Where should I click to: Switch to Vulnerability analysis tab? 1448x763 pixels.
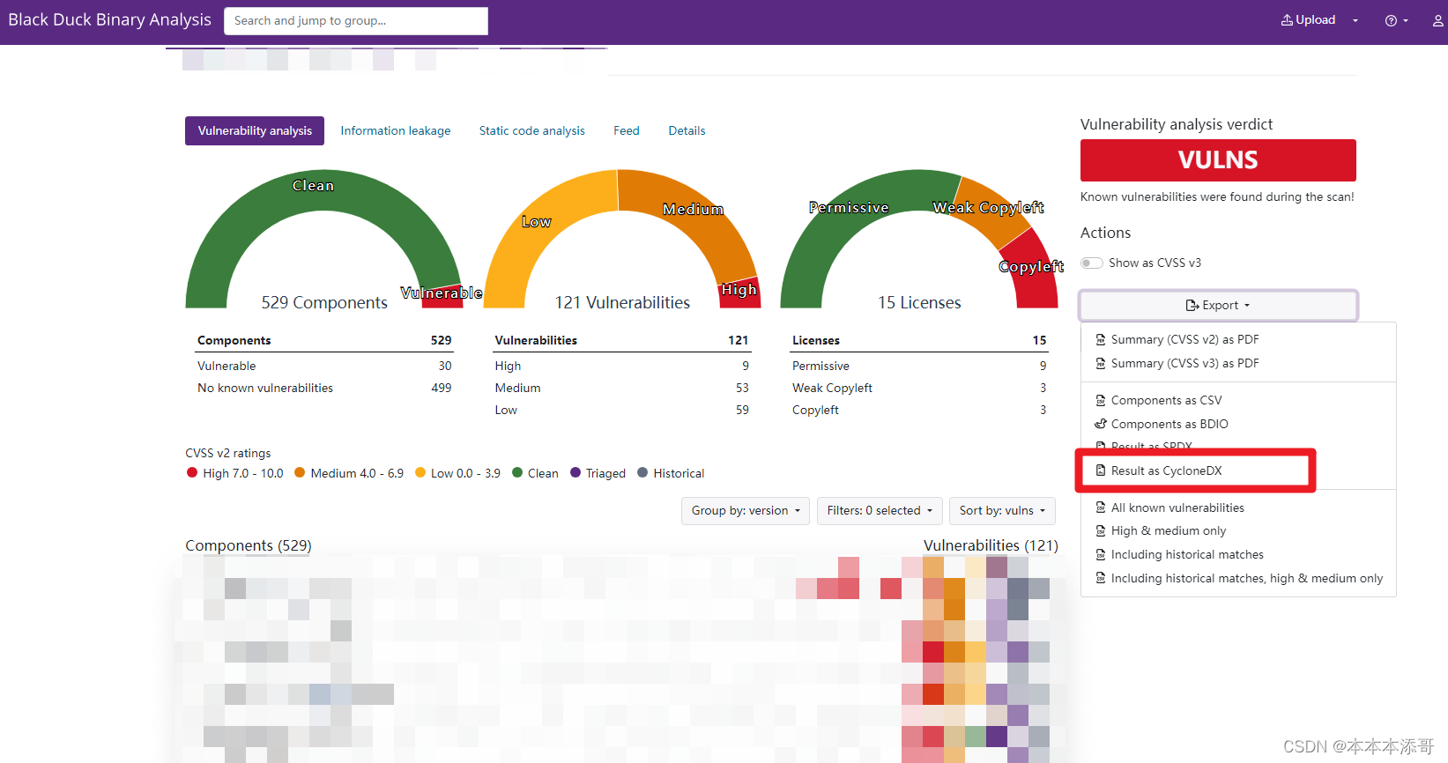click(255, 130)
